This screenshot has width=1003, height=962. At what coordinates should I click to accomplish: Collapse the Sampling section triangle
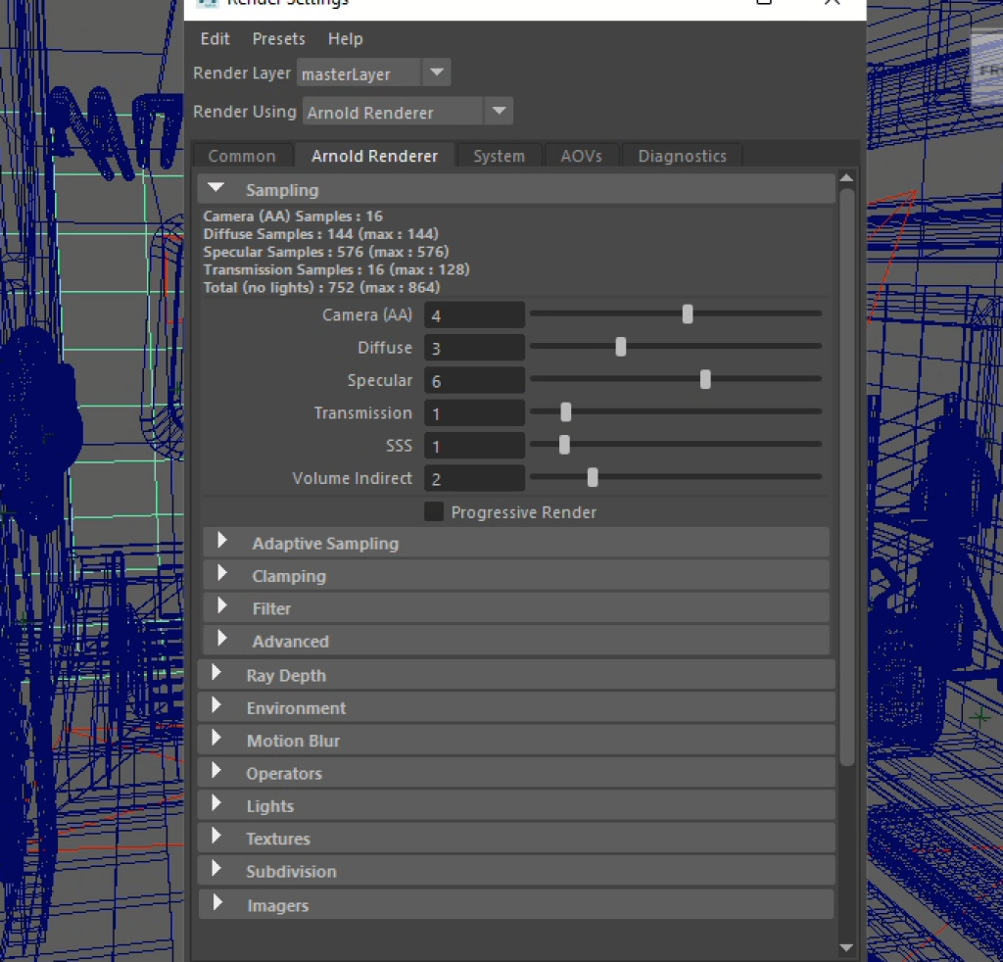click(215, 189)
